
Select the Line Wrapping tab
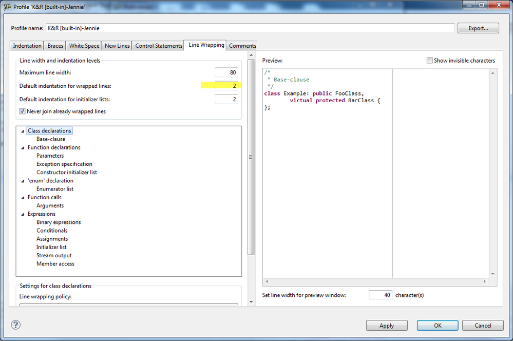click(x=206, y=45)
